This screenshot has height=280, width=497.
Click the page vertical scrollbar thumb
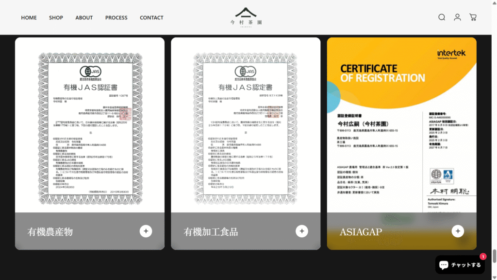tap(494, 256)
